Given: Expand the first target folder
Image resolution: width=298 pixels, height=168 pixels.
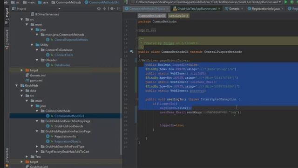Looking at the screenshot, I should coord(22,70).
